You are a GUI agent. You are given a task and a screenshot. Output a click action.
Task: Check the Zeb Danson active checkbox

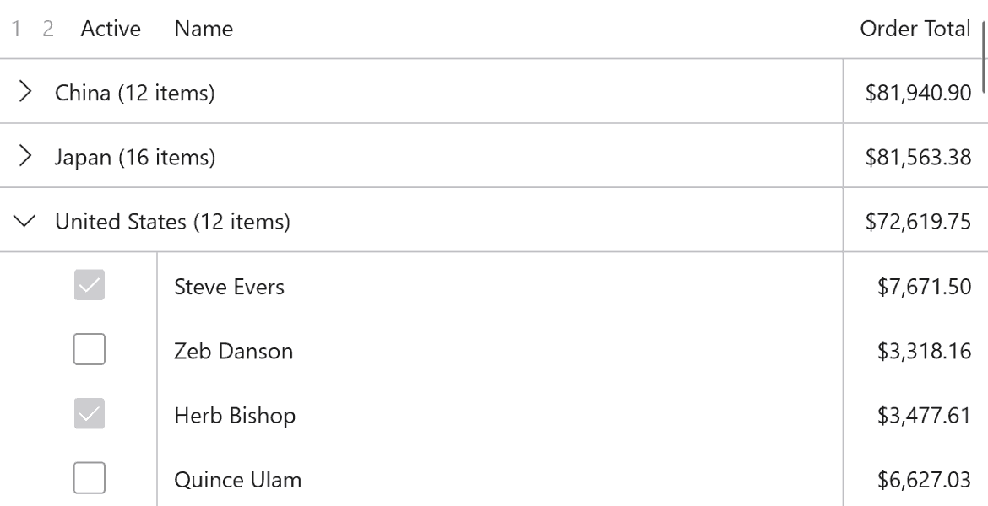(x=90, y=350)
